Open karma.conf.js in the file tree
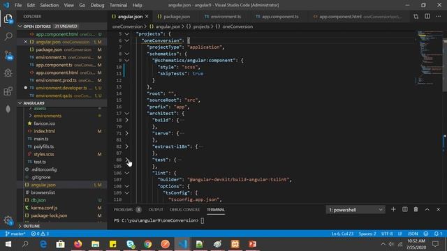The image size is (447, 251). pyautogui.click(x=44, y=208)
